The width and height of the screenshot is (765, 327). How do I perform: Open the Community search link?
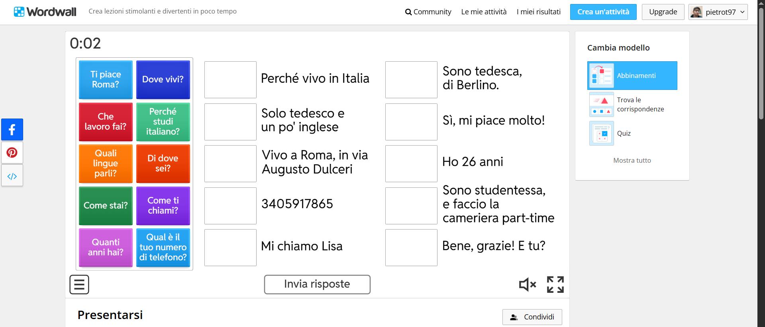pos(428,12)
